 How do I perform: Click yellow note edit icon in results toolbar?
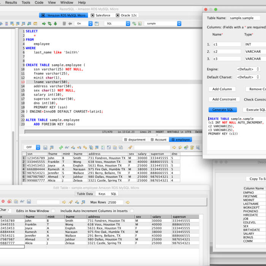[192, 147]
